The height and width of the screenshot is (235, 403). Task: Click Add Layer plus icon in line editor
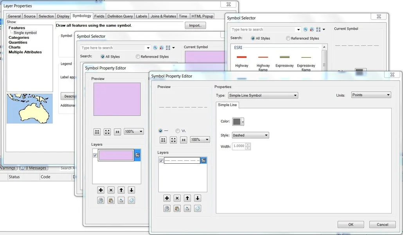point(167,199)
